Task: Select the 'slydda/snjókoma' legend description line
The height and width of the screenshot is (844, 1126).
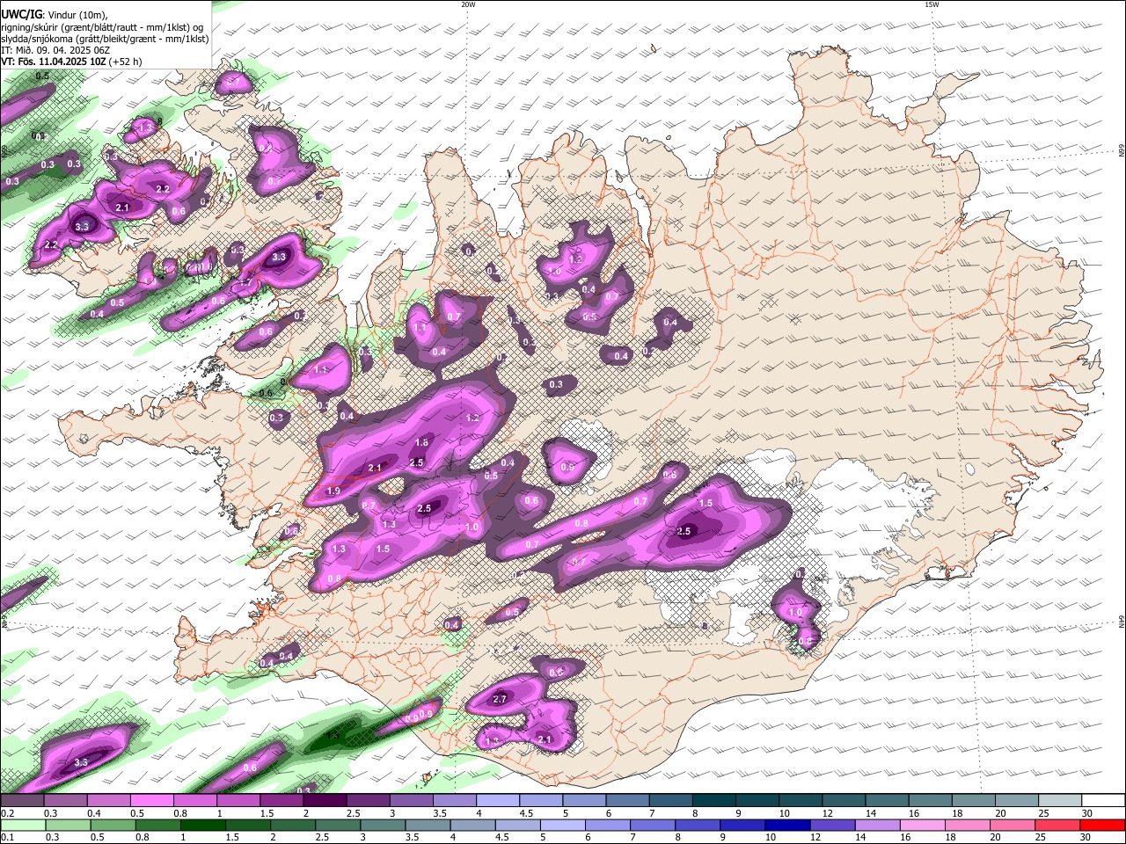Action: pyautogui.click(x=105, y=39)
